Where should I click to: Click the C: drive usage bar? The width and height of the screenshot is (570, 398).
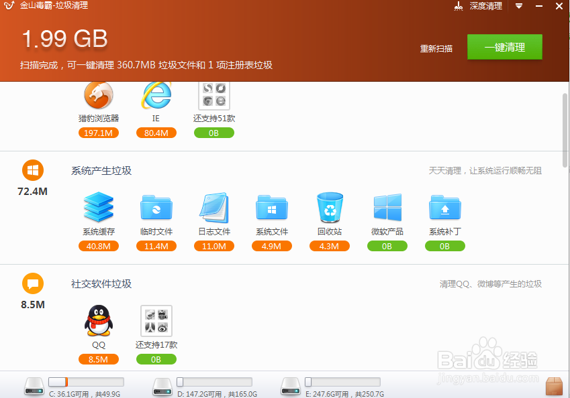pos(86,382)
